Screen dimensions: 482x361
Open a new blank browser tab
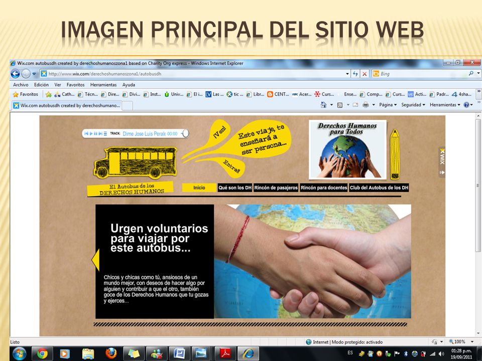[128, 106]
